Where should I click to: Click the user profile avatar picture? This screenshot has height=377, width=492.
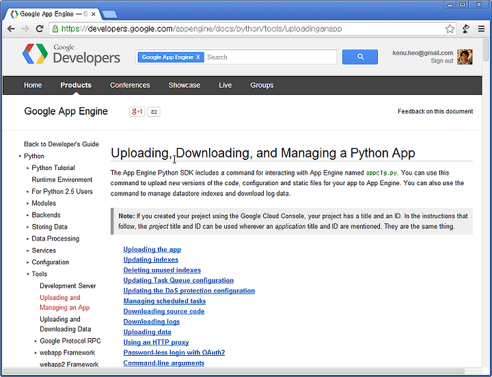pos(465,57)
